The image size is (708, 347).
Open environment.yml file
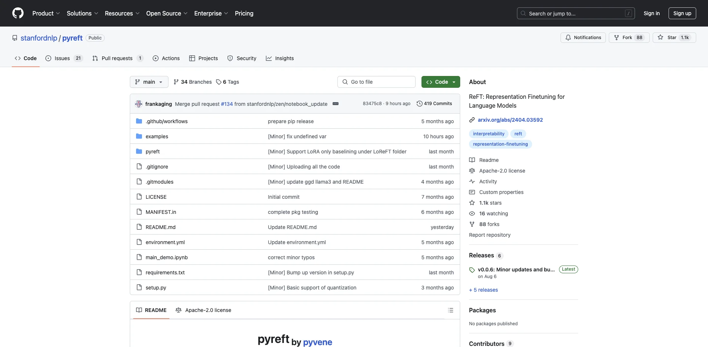(165, 242)
